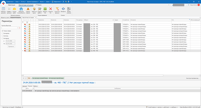The width and height of the screenshot is (201, 108).
Task: Switch to Работы tab in details panel
Action: pyautogui.click(x=35, y=86)
